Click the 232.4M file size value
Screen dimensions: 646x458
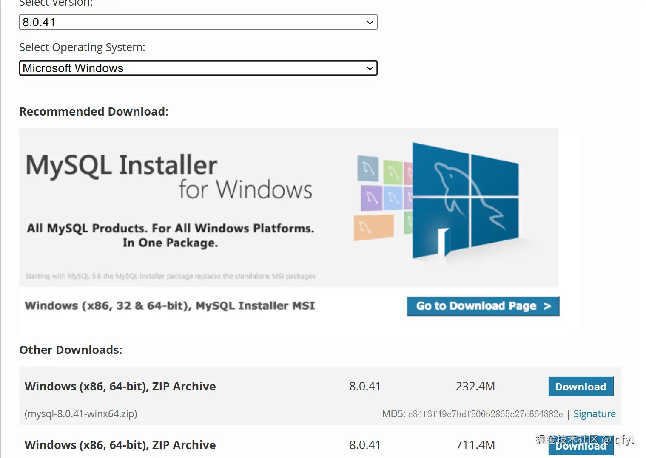[475, 386]
